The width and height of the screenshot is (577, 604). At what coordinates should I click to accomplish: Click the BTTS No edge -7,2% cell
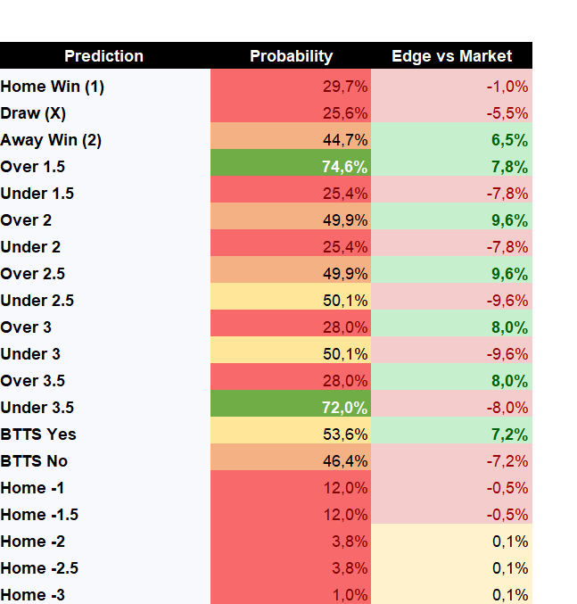pos(451,461)
